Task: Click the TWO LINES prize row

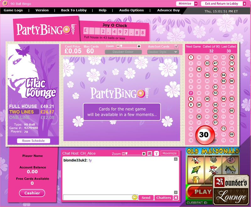Action: (x=32, y=112)
